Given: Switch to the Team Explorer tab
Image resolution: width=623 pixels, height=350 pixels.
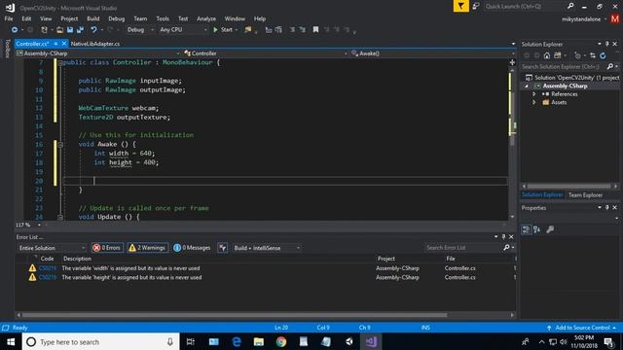Looking at the screenshot, I should point(585,194).
